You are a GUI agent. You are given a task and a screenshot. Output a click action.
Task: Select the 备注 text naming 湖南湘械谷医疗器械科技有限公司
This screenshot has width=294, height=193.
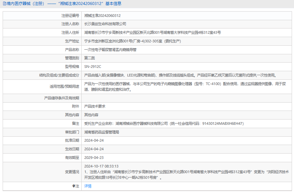click(x=164, y=123)
